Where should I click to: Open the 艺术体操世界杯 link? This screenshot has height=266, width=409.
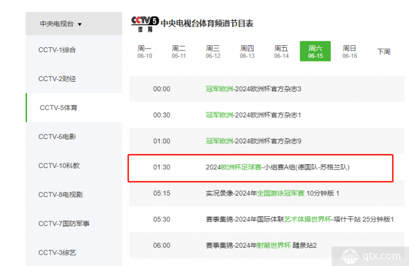click(x=308, y=219)
